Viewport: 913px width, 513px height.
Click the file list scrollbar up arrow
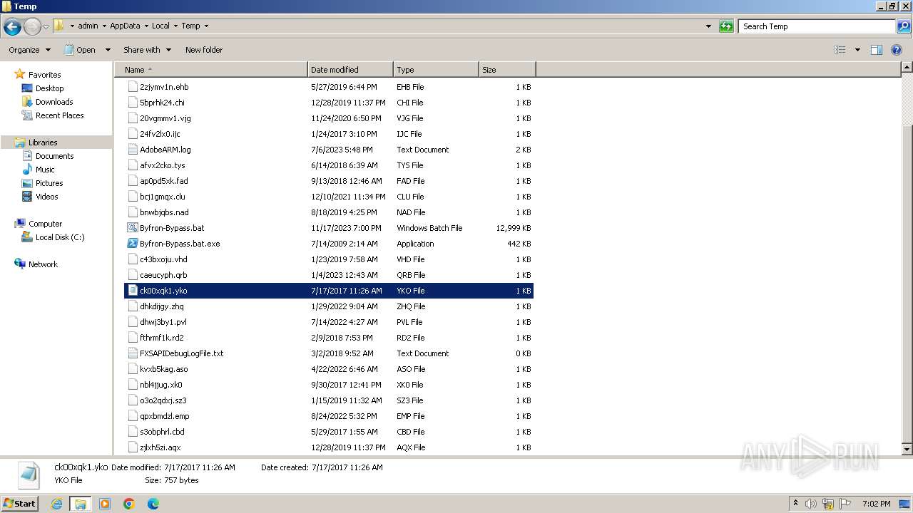(x=907, y=68)
